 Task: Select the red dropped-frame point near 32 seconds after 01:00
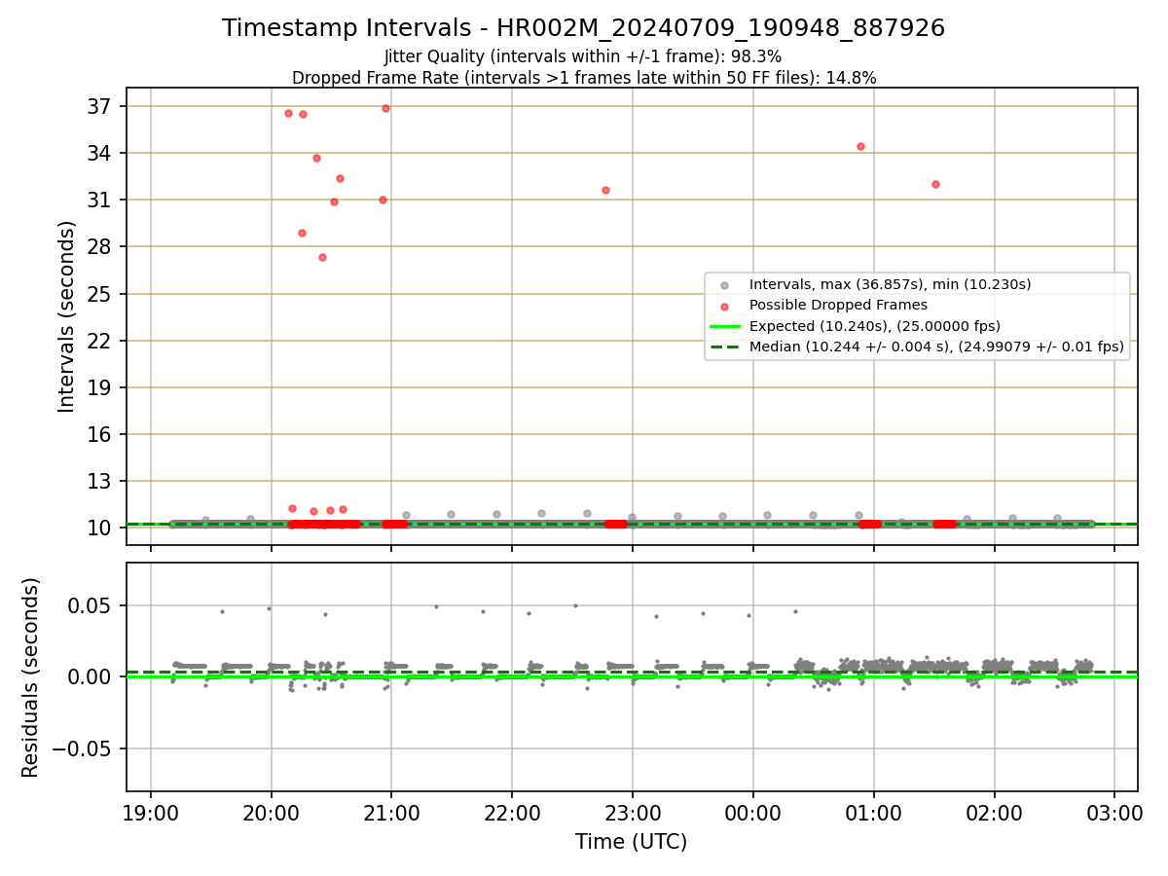[x=935, y=184]
